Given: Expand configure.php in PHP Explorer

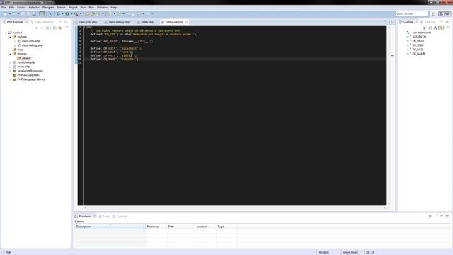Looking at the screenshot, I should coord(11,62).
